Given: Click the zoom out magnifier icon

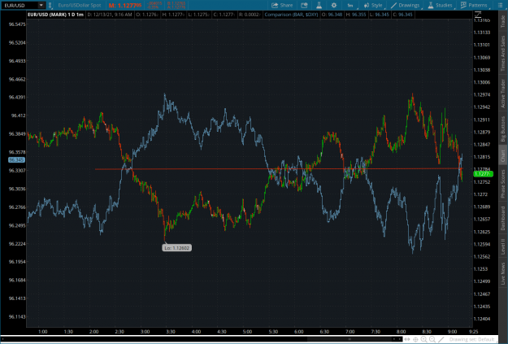Looking at the screenshot, I should point(432,339).
